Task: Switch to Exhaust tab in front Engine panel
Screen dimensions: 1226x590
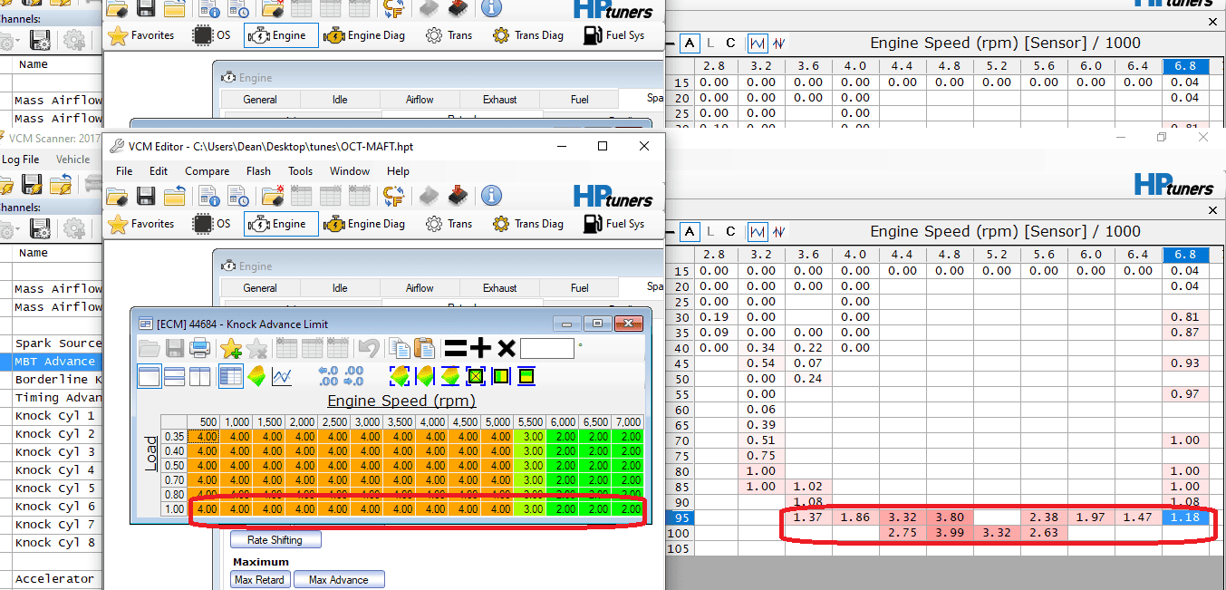Action: click(x=499, y=288)
